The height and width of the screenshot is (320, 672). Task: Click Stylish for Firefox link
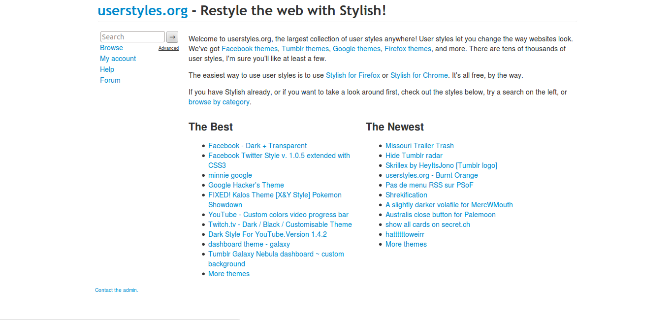click(x=352, y=75)
